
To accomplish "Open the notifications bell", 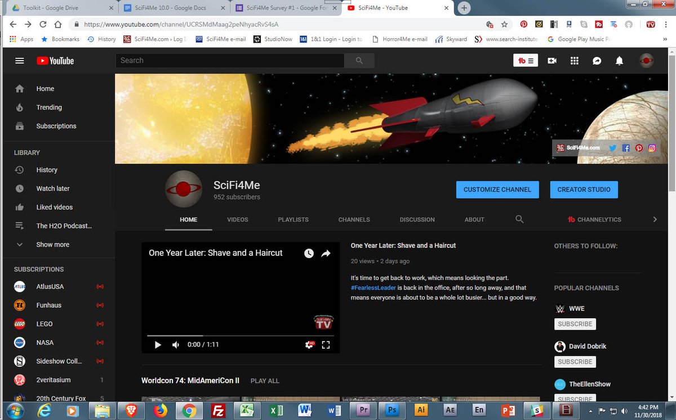I will pyautogui.click(x=620, y=61).
